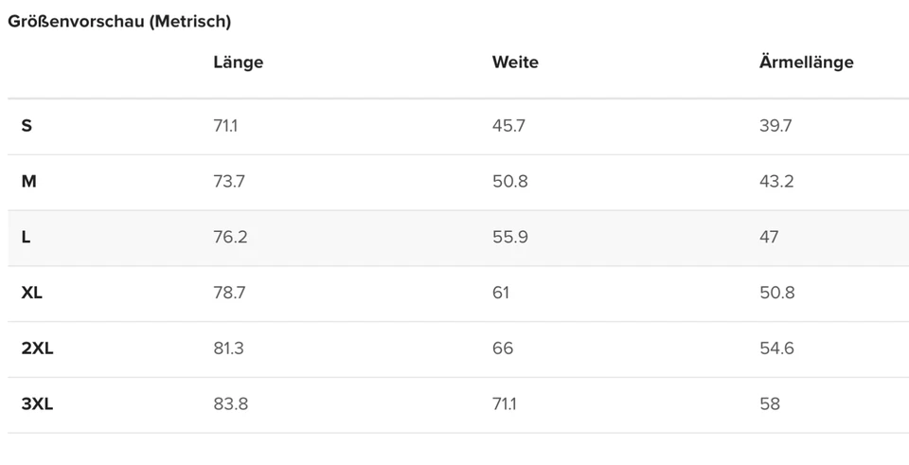
Task: Click Weite value 45.7 for size S
Action: point(508,125)
